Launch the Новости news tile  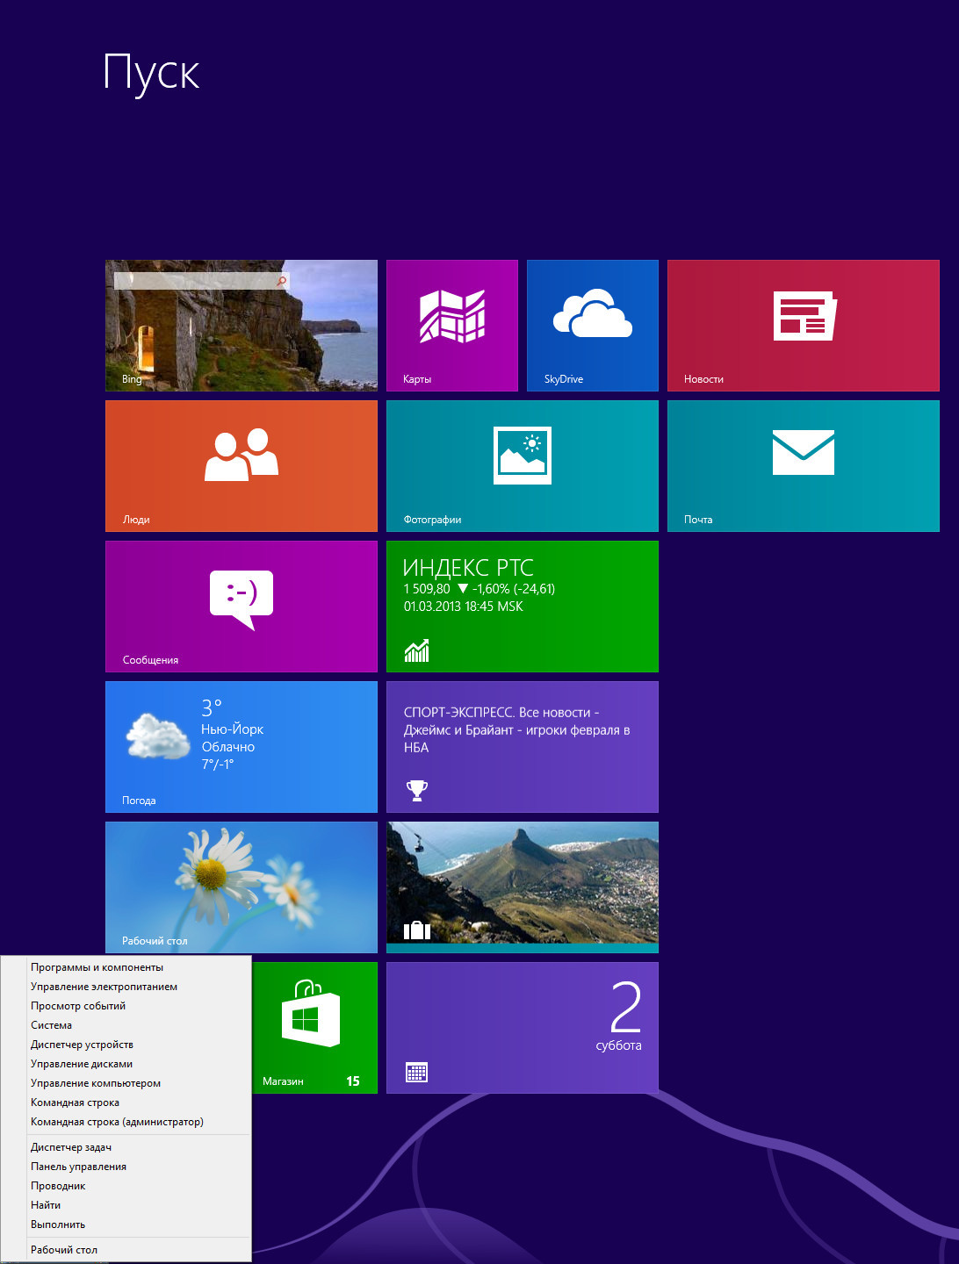click(x=803, y=325)
